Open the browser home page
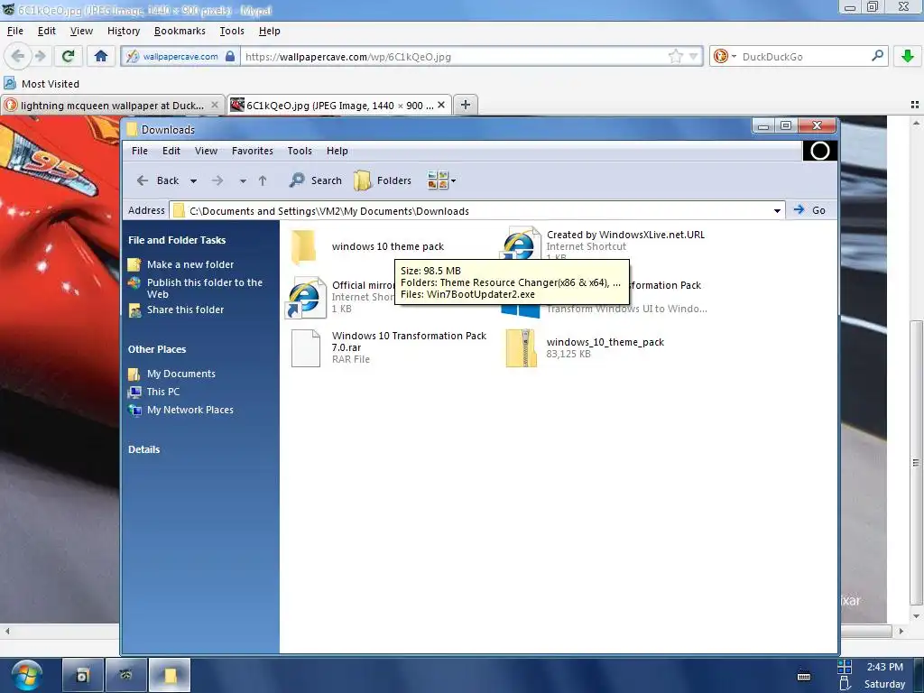Image resolution: width=924 pixels, height=693 pixels. (x=101, y=56)
